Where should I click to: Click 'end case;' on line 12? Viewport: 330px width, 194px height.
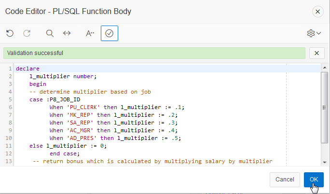tap(65, 153)
